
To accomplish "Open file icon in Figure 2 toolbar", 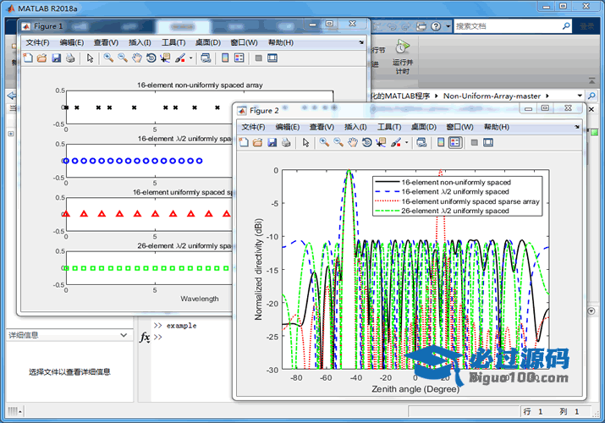I will tap(257, 143).
